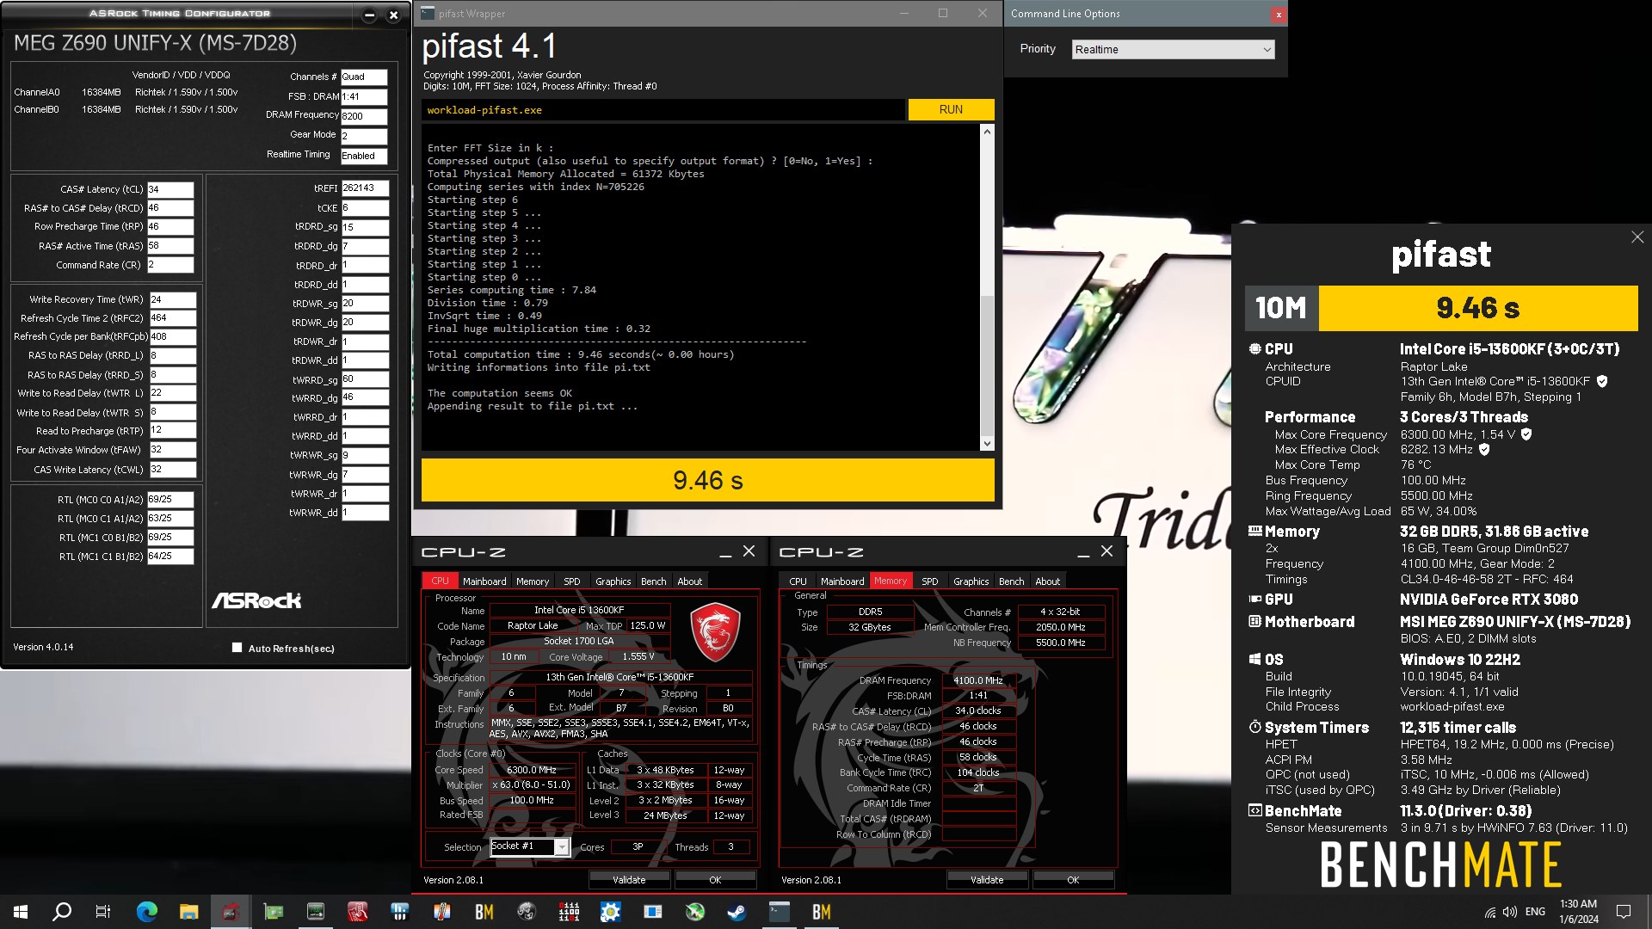Click Validate in the left CPU-Z window
The image size is (1652, 929).
click(629, 880)
